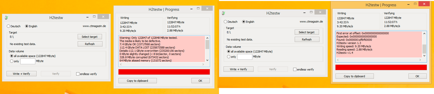The height and width of the screenshot is (94, 434).
Task: Choose 'all available space' in right H2testw window
Action: click(x=250, y=51)
